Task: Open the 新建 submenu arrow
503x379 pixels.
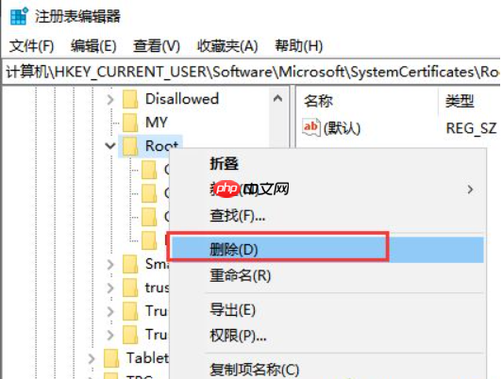Action: point(470,189)
